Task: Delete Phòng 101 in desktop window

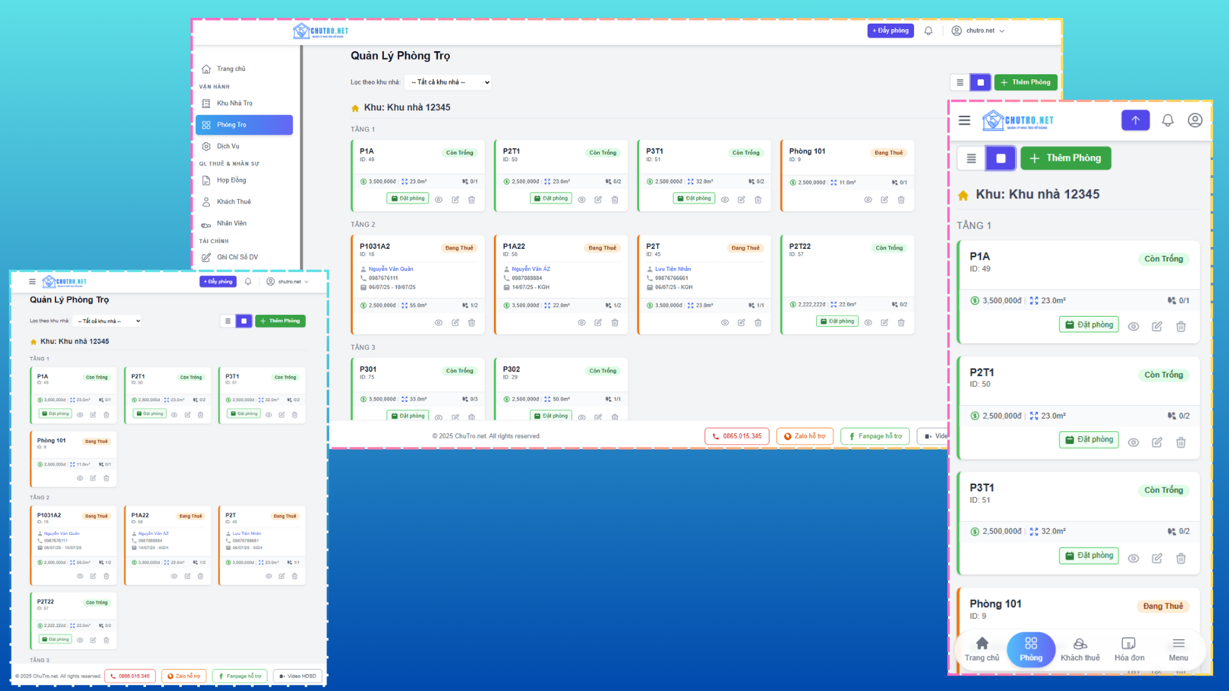Action: pos(901,200)
